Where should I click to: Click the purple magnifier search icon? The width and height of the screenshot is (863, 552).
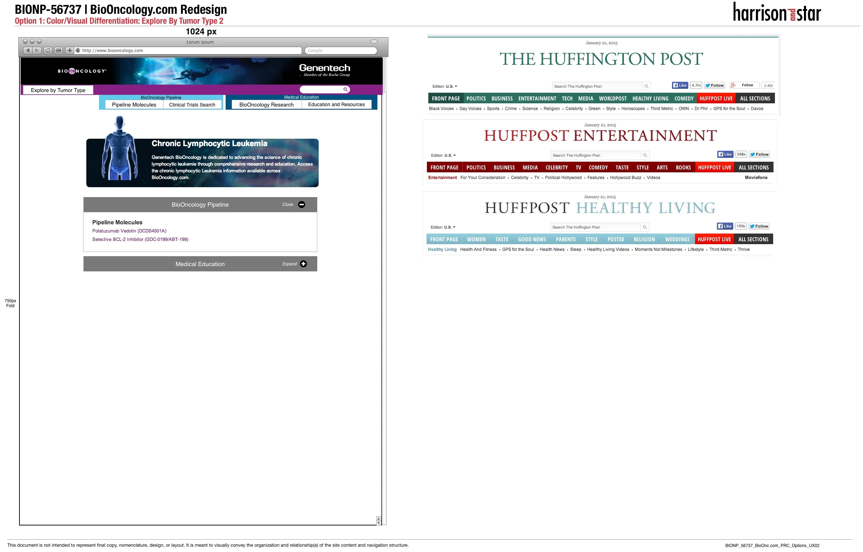coord(346,90)
